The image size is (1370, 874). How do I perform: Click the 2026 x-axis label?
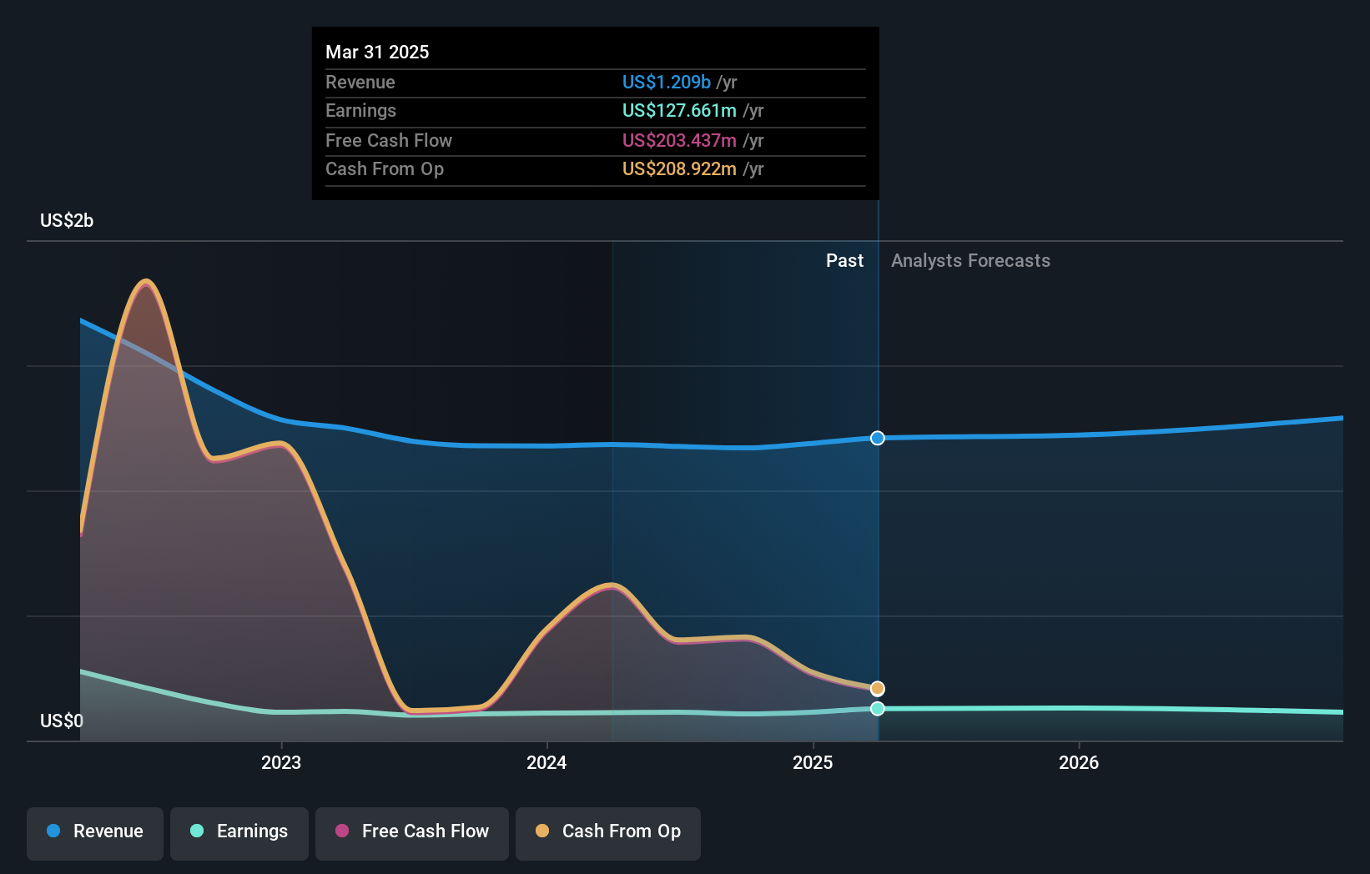(x=1079, y=762)
